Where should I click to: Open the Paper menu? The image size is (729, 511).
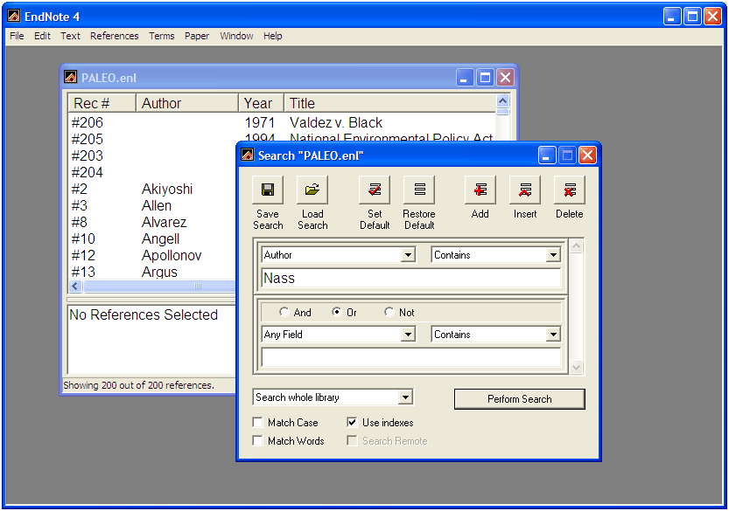coord(197,36)
